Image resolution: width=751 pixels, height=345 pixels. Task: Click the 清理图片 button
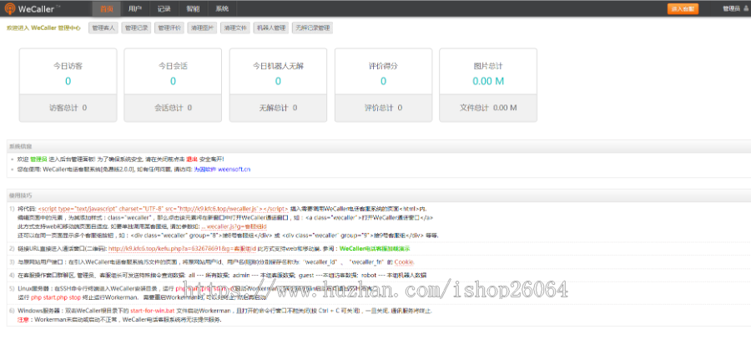point(202,28)
